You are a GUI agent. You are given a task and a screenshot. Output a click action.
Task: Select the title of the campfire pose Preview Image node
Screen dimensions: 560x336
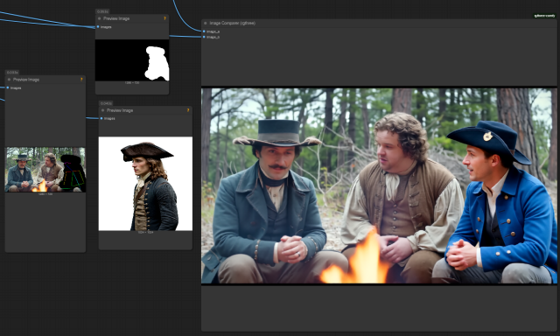pyautogui.click(x=26, y=80)
